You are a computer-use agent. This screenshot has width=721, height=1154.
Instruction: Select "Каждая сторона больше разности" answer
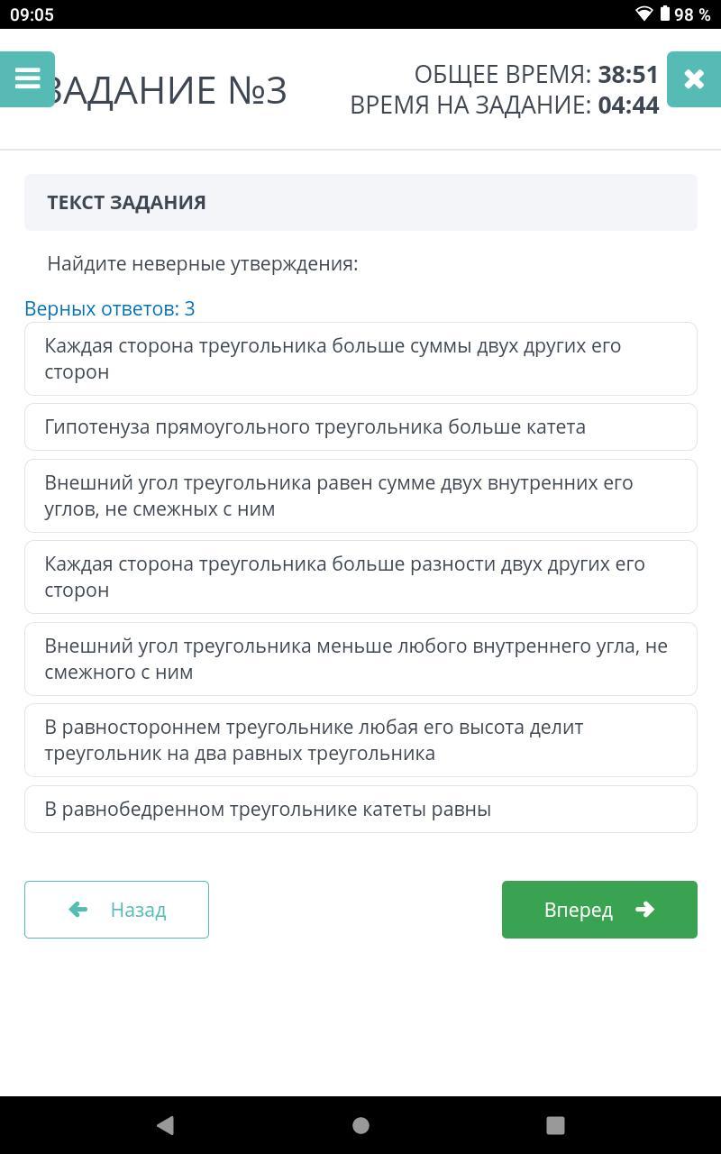click(x=360, y=577)
